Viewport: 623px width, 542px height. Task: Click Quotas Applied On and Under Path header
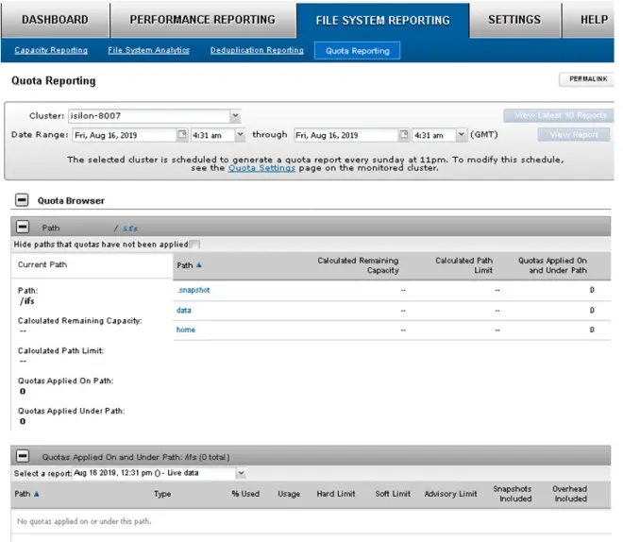click(552, 265)
